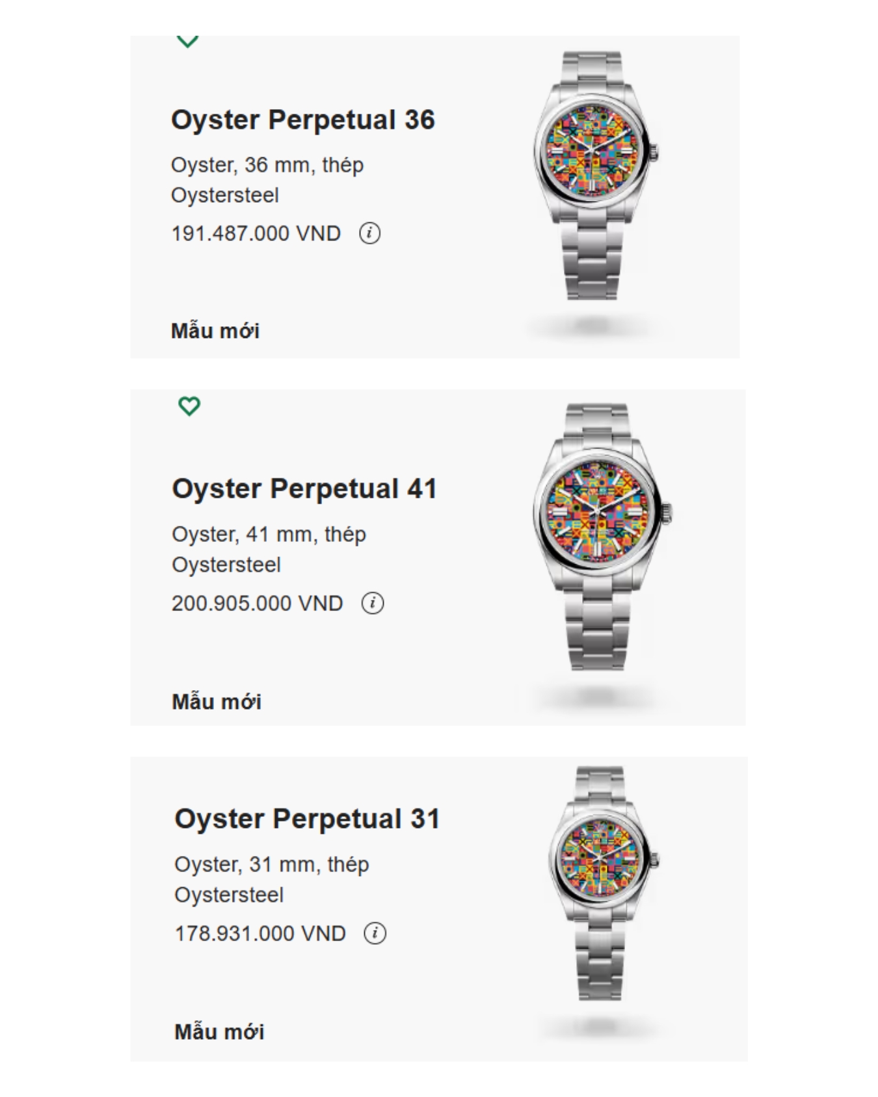Screen dimensions: 878x1097
Task: Click "Mẫu mới" label on Oyster Perpetual 36
Action: pyautogui.click(x=215, y=331)
